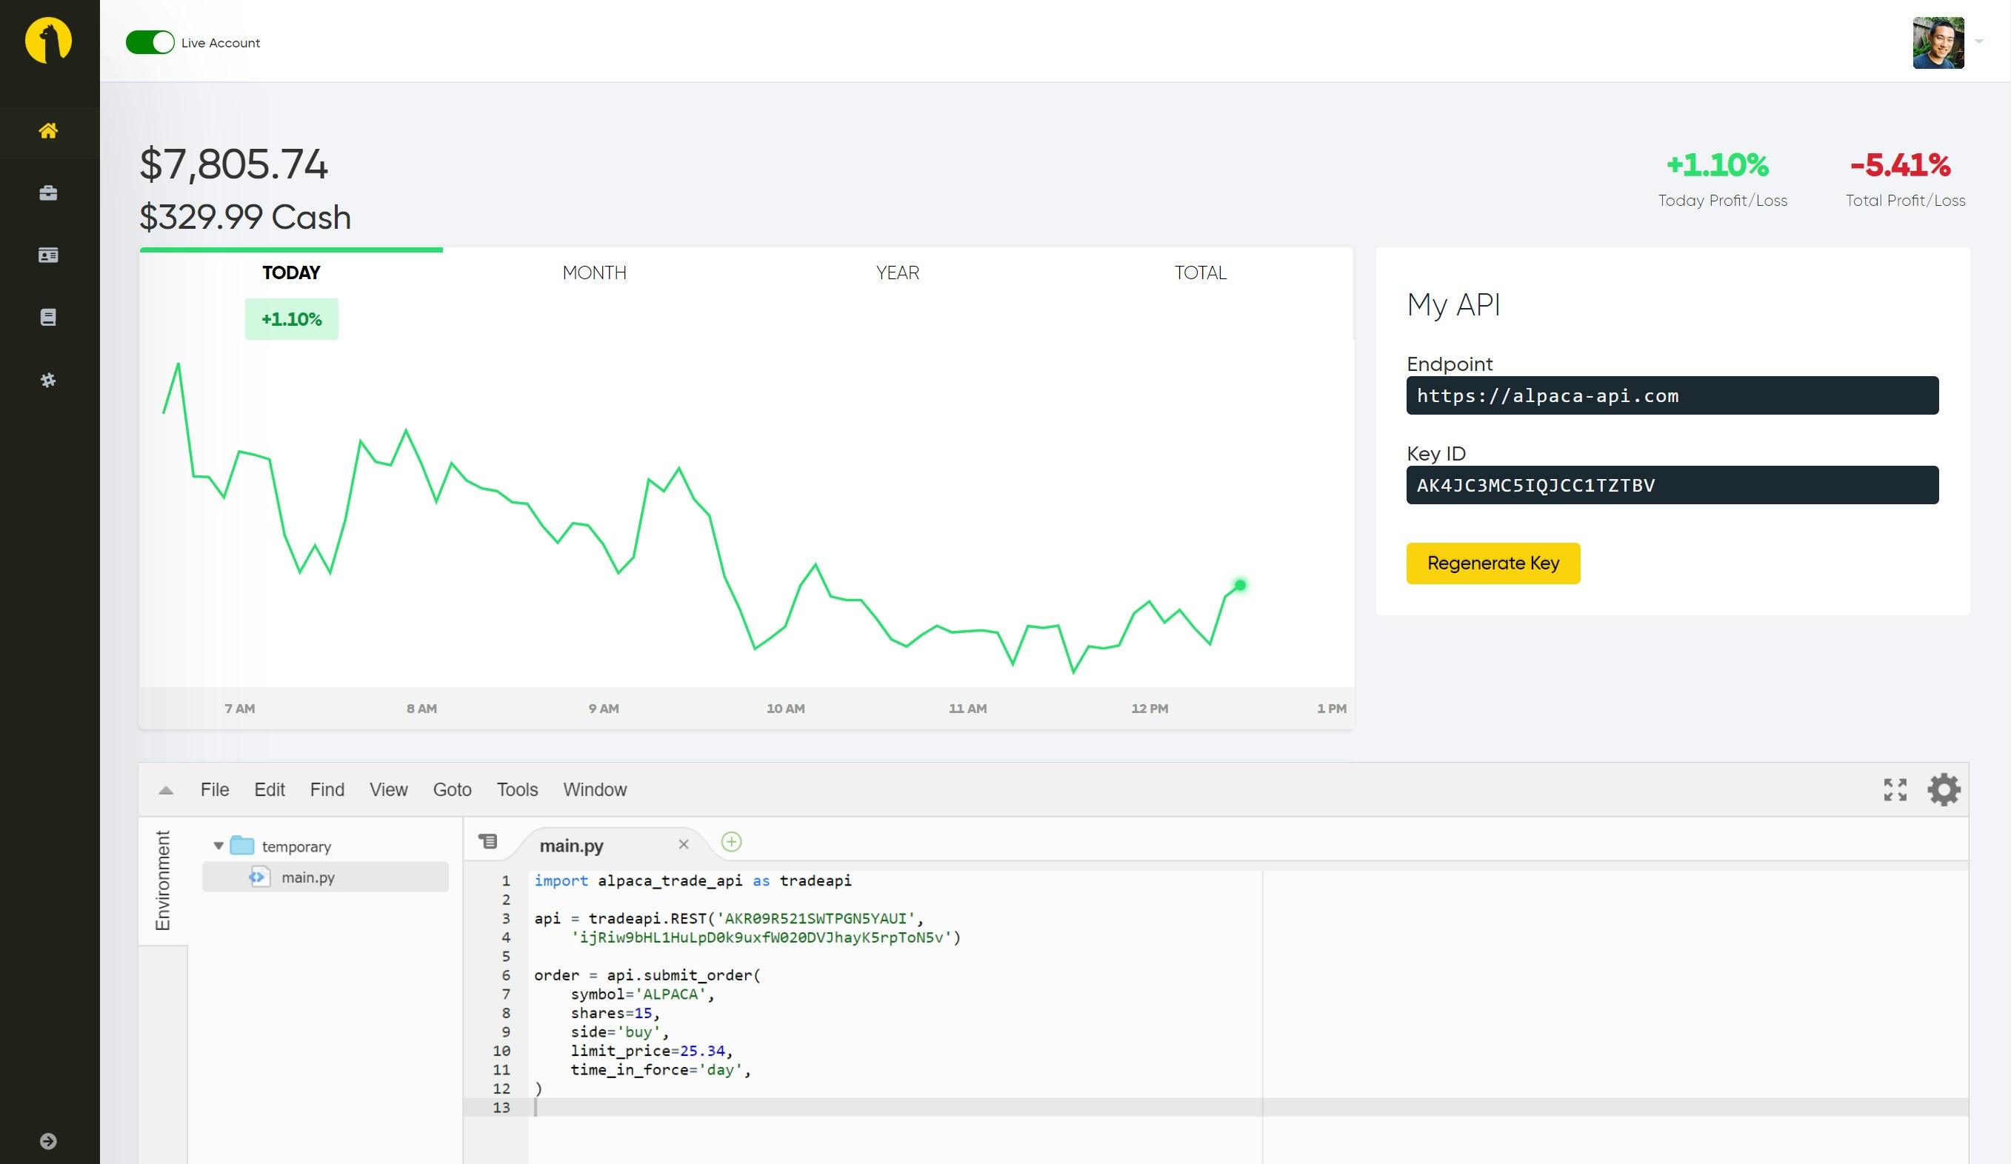Screen dimensions: 2011x1164
Task: Select the Home icon in sidebar
Action: coord(49,130)
